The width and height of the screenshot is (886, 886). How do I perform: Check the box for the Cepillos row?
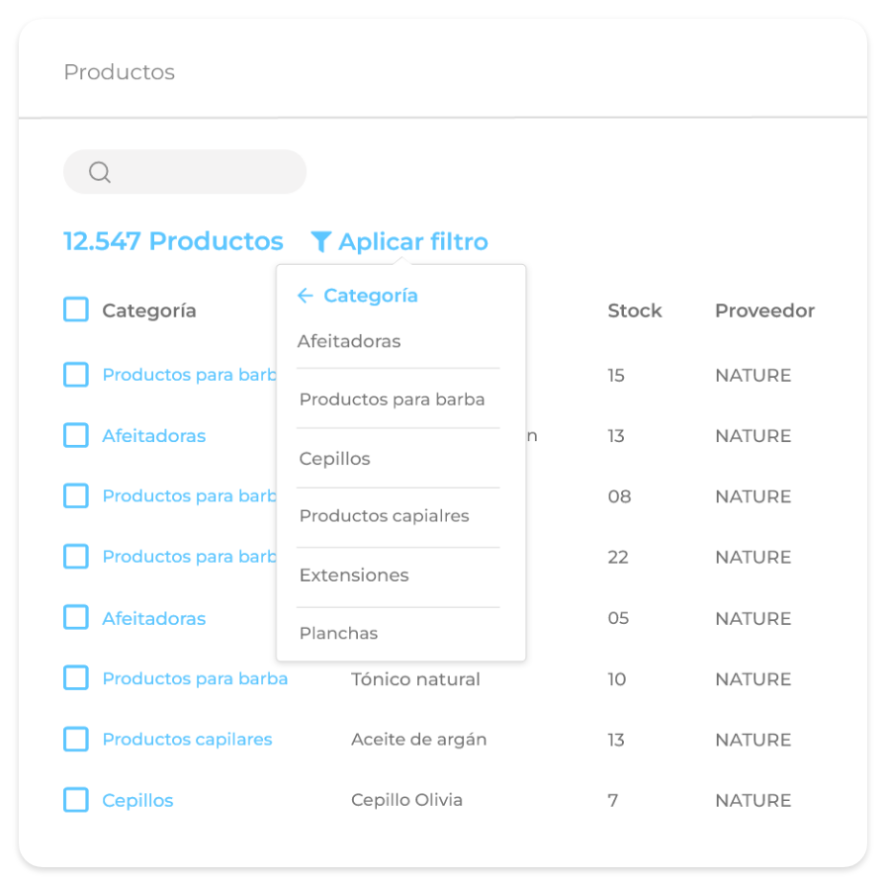76,800
